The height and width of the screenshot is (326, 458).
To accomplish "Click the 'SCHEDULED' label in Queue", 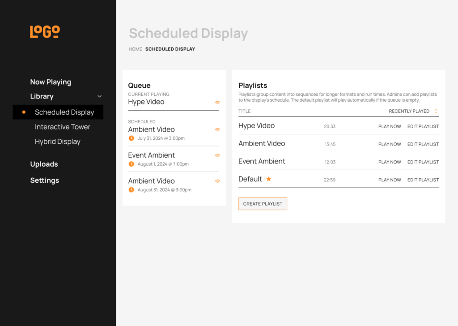I will pyautogui.click(x=142, y=122).
